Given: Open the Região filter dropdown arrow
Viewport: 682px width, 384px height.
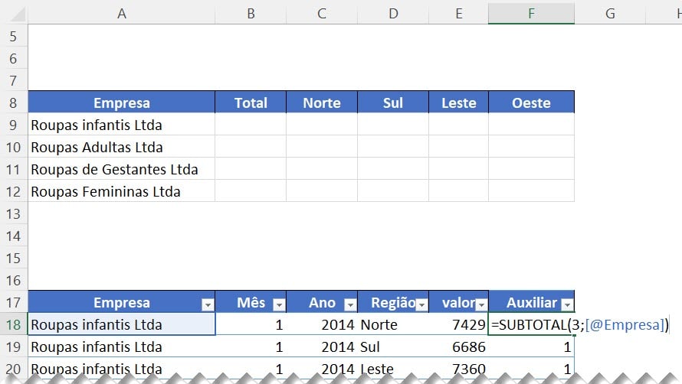Looking at the screenshot, I should 421,304.
